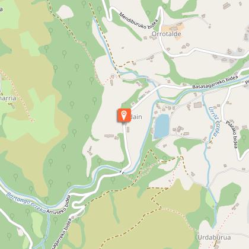Screen dimensions: 249x249
Task: Select the Orrotalde place label
Action: point(167,34)
